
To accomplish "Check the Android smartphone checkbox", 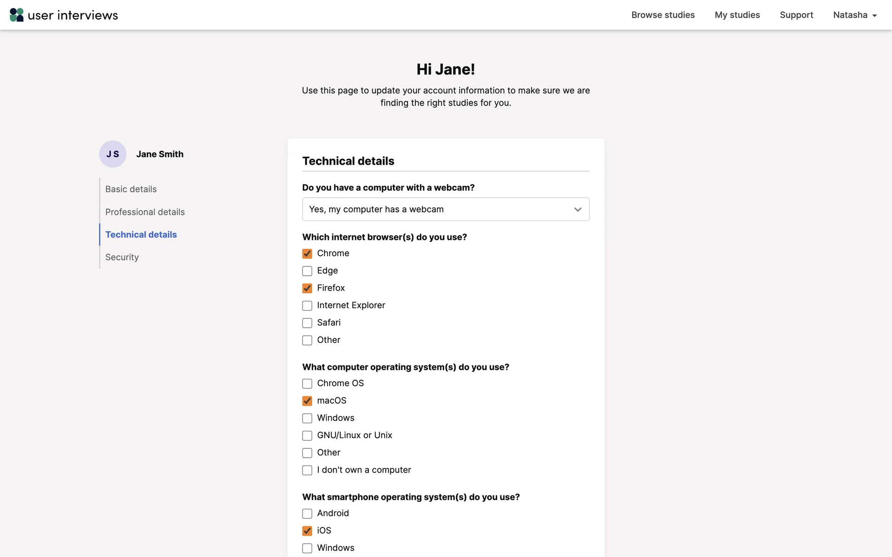I will pyautogui.click(x=307, y=513).
